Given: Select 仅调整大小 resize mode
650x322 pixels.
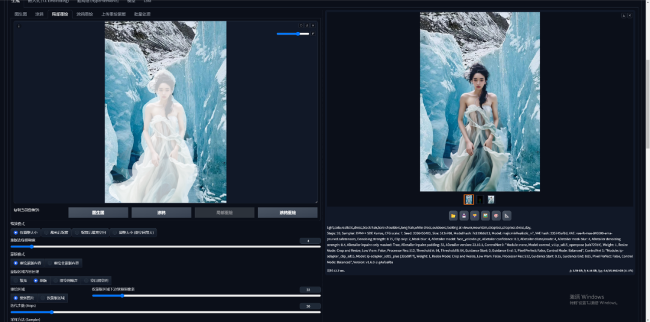Looking at the screenshot, I should coord(25,232).
